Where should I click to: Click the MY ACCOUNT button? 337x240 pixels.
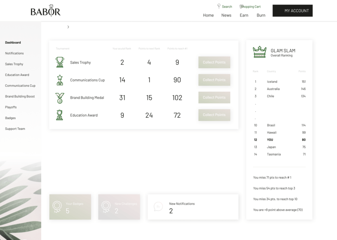292,11
